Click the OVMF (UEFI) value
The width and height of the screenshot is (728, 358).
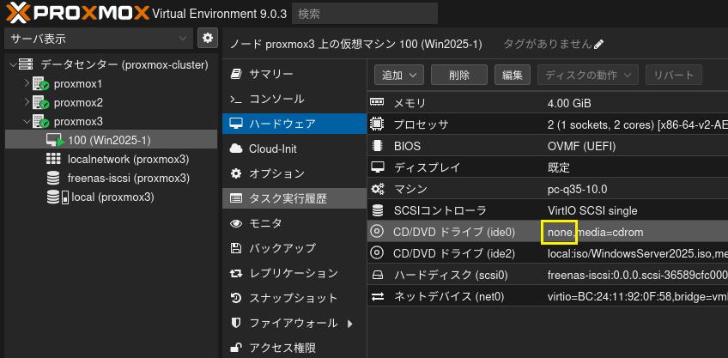(x=582, y=146)
